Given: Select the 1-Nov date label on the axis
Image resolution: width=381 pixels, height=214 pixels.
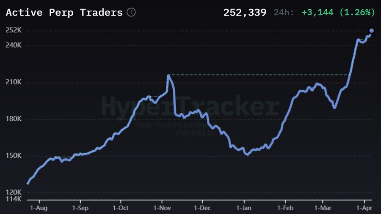Looking at the screenshot, I should pos(162,208).
